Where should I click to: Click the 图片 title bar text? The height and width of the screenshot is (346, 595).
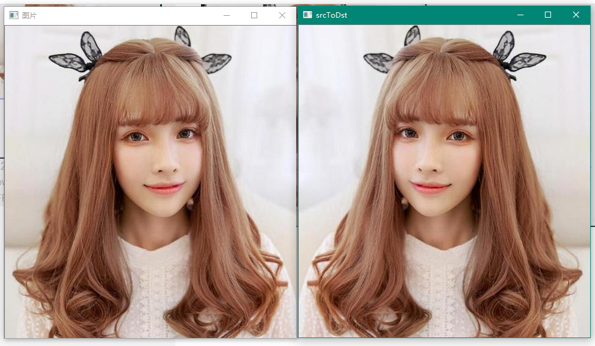coord(29,15)
